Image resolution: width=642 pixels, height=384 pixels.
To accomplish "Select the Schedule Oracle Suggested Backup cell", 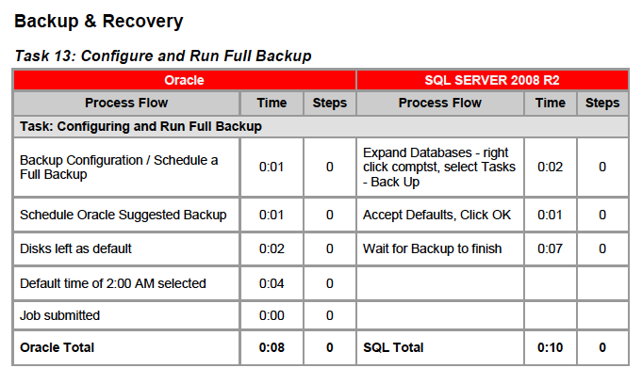I will (126, 215).
